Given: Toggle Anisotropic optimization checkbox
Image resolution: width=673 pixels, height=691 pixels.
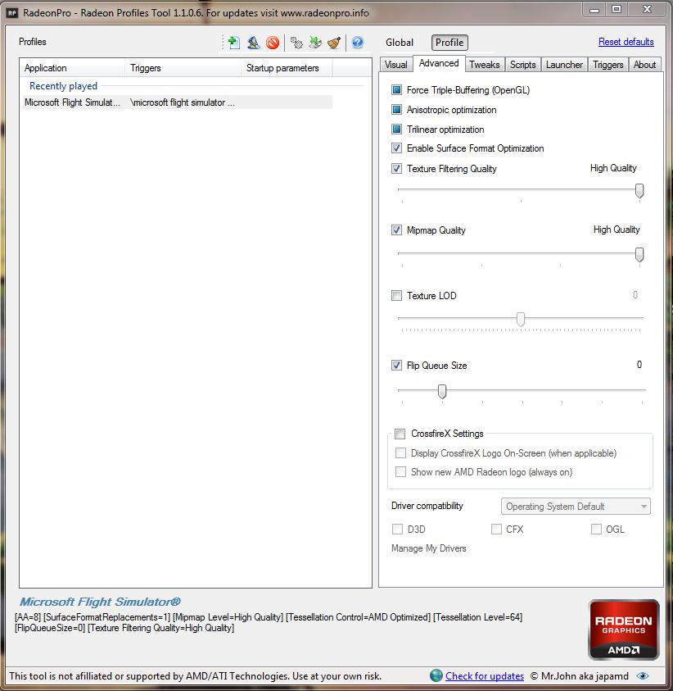Looking at the screenshot, I should point(396,109).
